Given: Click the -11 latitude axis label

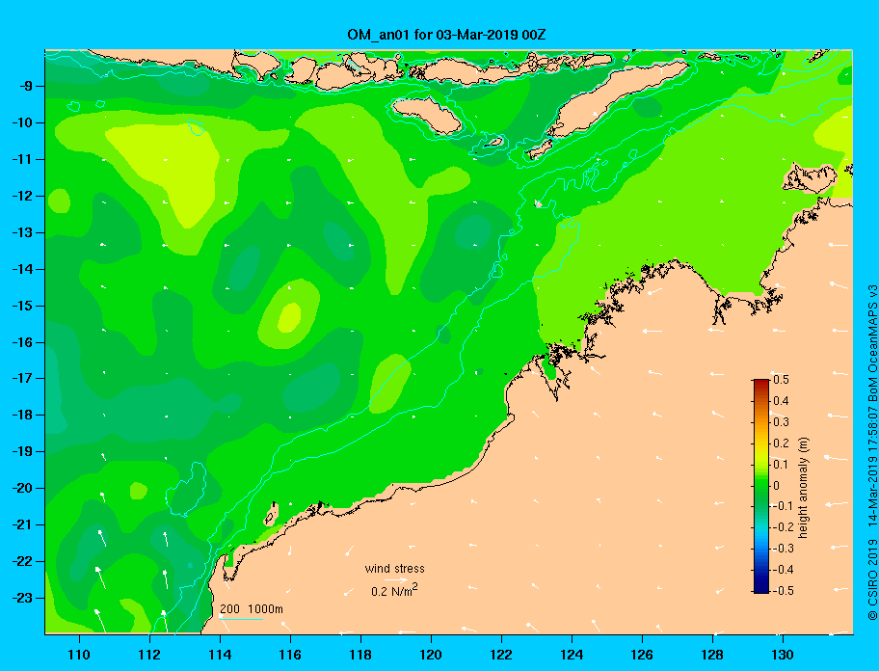Looking at the screenshot, I should [x=23, y=159].
